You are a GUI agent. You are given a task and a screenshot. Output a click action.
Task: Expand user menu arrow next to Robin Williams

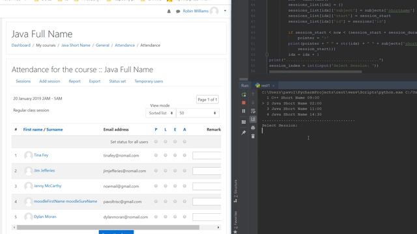225,11
